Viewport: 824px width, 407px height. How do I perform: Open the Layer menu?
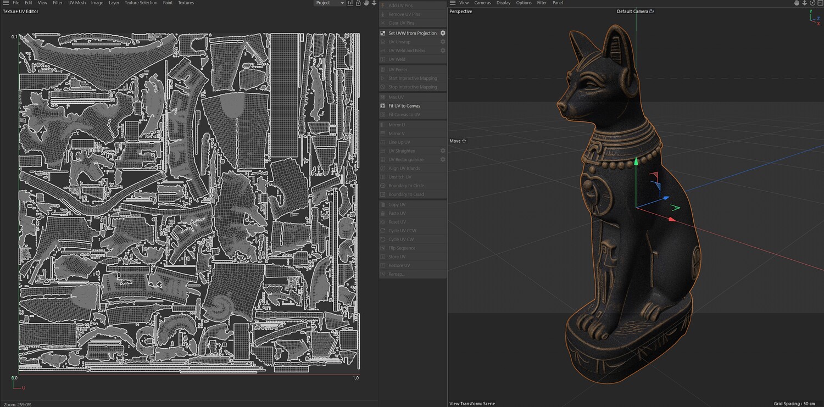(x=114, y=3)
